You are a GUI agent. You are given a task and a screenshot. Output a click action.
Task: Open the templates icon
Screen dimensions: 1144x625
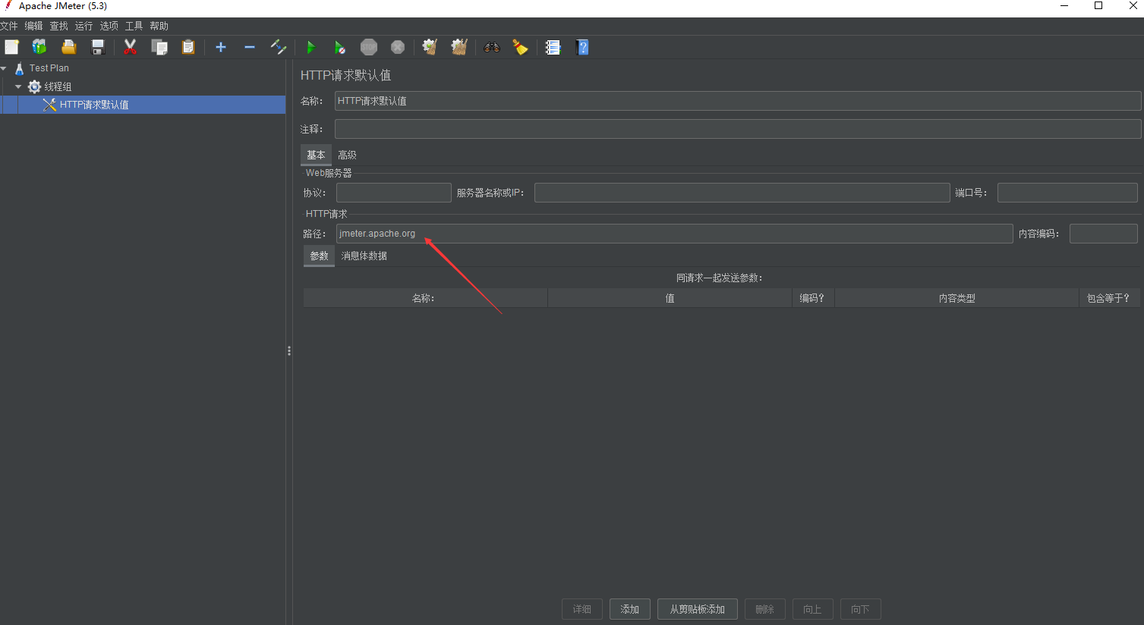39,47
